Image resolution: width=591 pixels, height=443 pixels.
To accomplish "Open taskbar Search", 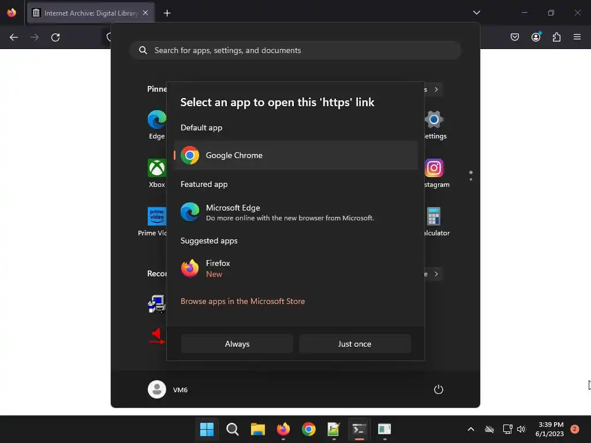I will point(232,429).
